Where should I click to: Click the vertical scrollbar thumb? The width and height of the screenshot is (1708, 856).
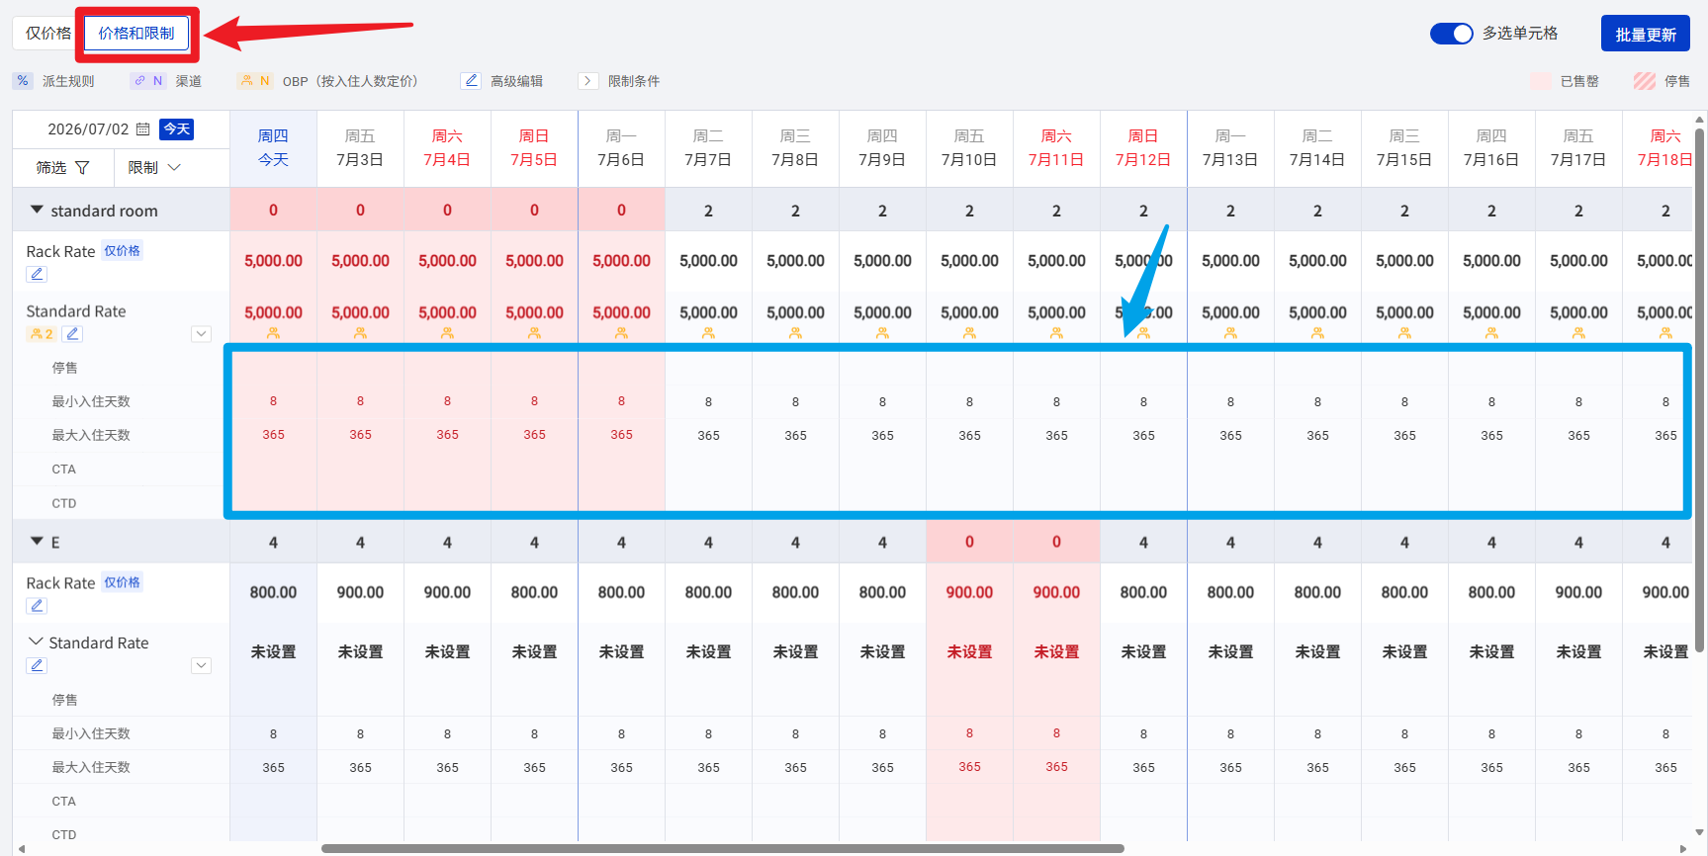coord(1700,390)
